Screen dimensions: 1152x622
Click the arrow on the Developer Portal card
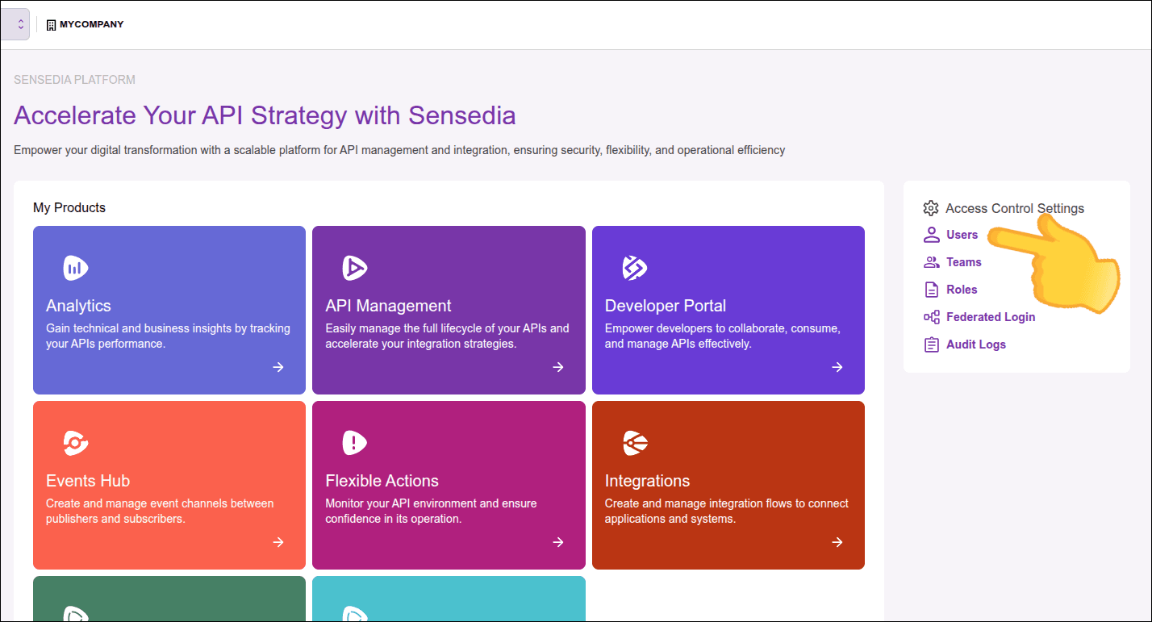[837, 367]
